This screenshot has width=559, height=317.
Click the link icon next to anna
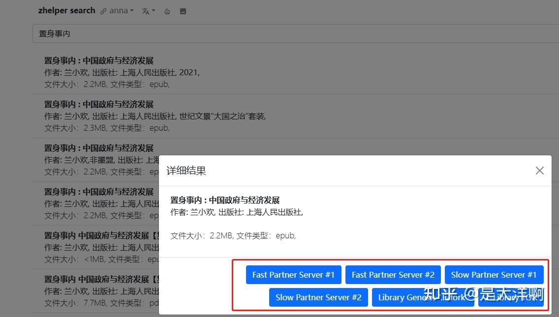point(103,10)
